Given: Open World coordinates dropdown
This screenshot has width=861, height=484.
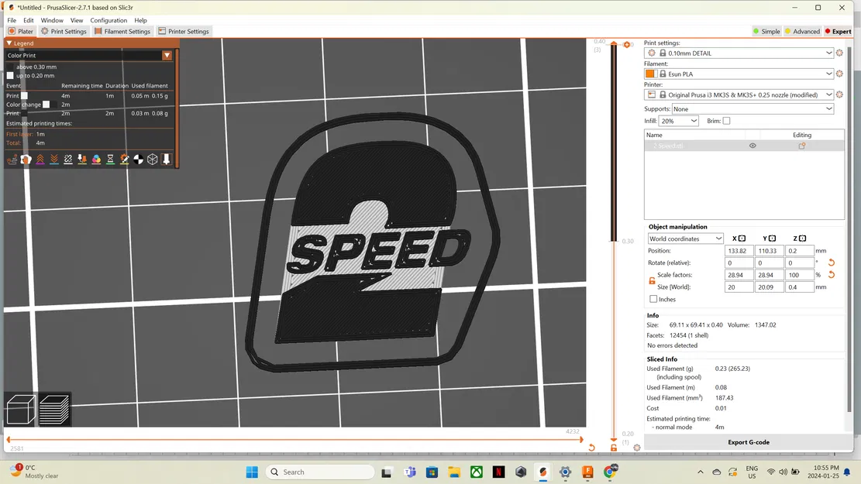Looking at the screenshot, I should point(685,239).
